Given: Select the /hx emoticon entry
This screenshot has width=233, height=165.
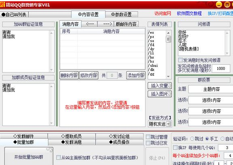Looking at the screenshot, I should click(x=151, y=57).
